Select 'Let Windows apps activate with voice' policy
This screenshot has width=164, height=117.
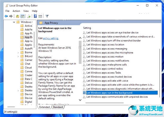tap(107, 81)
